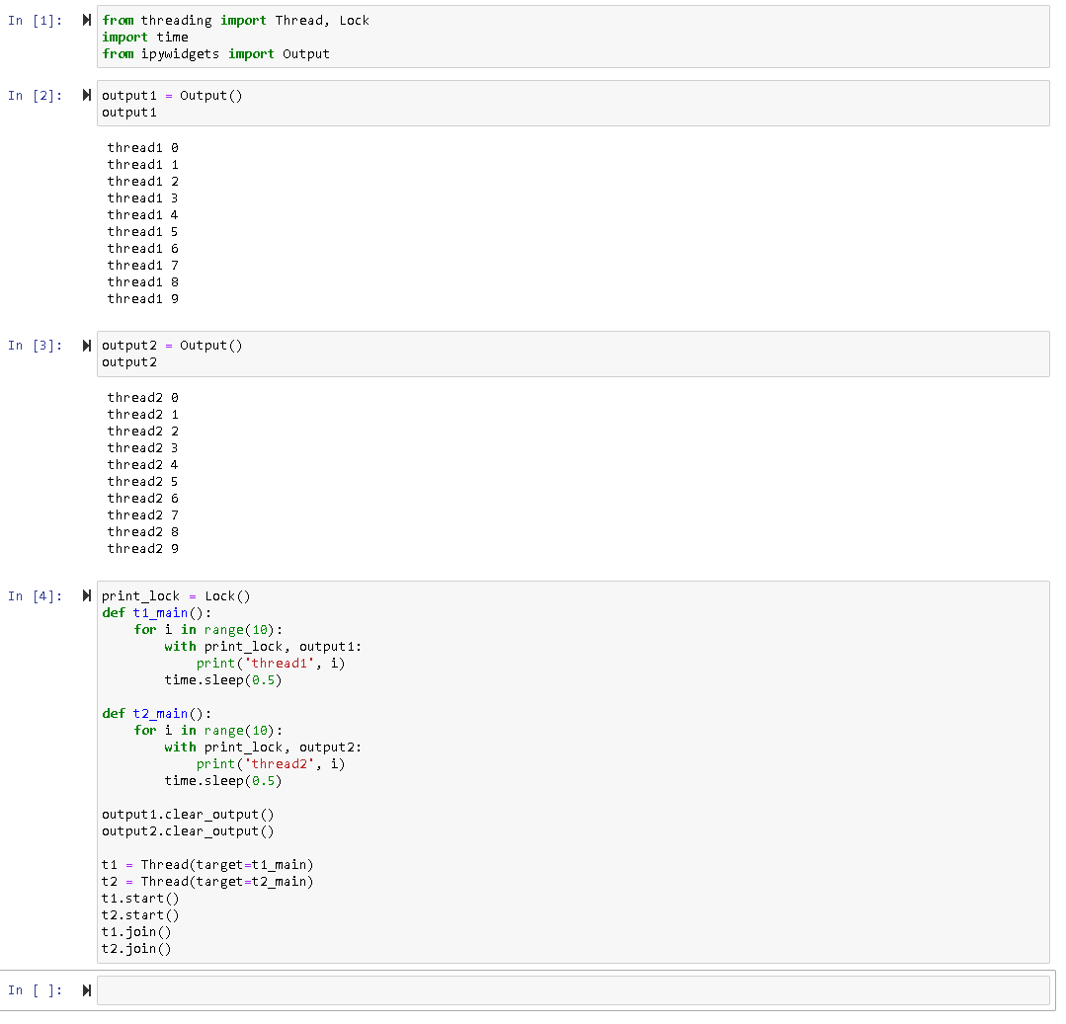1066x1024 pixels.
Task: Click 'def t2_main():' function definition line
Action: tap(157, 714)
